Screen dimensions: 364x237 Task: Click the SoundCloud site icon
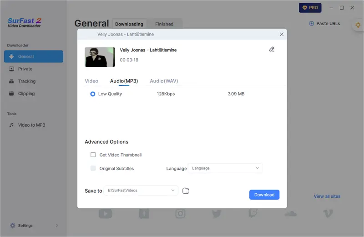click(x=290, y=213)
